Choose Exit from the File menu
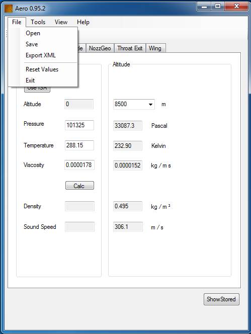Image resolution: width=251 pixels, height=334 pixels. 30,80
